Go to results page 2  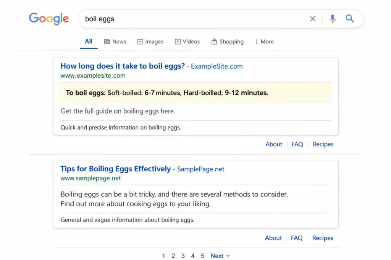pyautogui.click(x=173, y=256)
